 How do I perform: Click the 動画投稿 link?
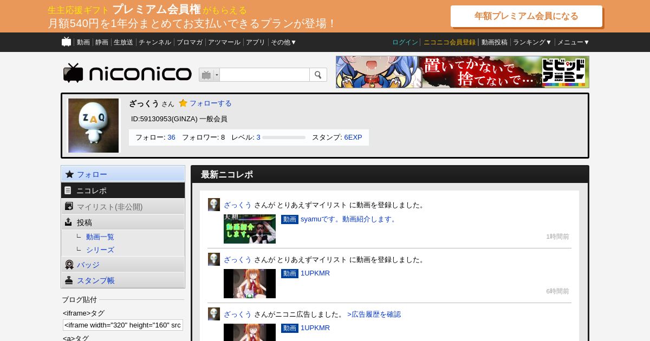(x=495, y=42)
